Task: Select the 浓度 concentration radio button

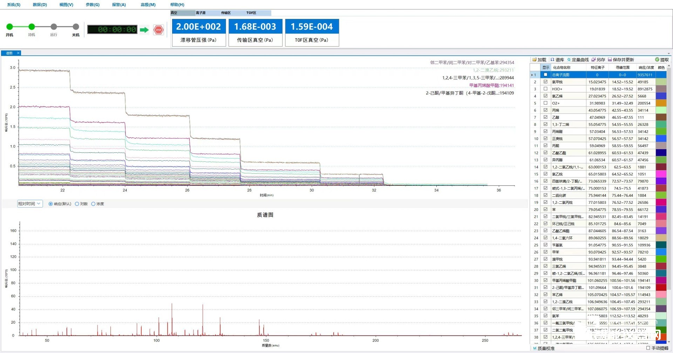Action: click(93, 204)
